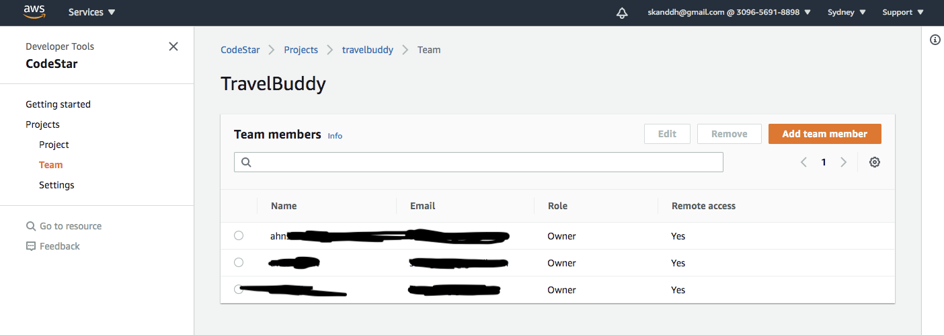
Task: Open the info panel icon at right edge
Action: (x=935, y=40)
